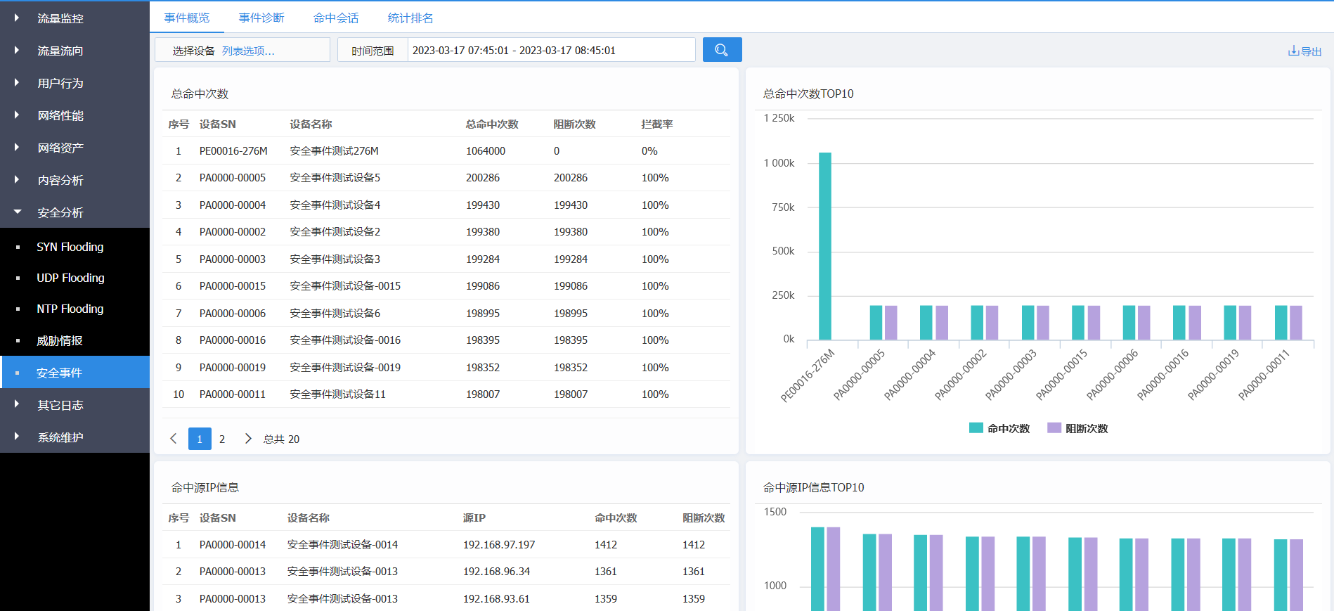The width and height of the screenshot is (1334, 611).
Task: Click device name 安全事件测试设备6
Action: pyautogui.click(x=335, y=314)
